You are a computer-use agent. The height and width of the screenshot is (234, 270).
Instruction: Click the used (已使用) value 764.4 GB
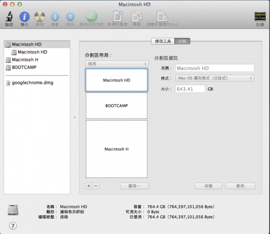181,217
